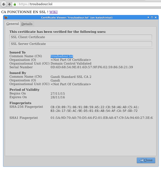Click the green SSL padlock icon
Image resolution: width=161 pixels, height=169 pixels.
[15, 4]
